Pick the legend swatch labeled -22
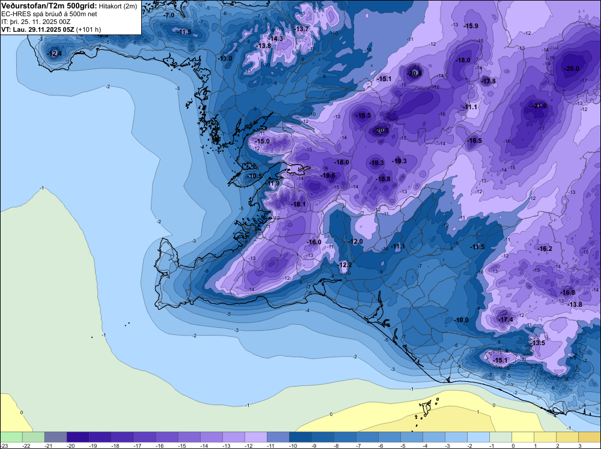601x449 pixels. pyautogui.click(x=33, y=437)
